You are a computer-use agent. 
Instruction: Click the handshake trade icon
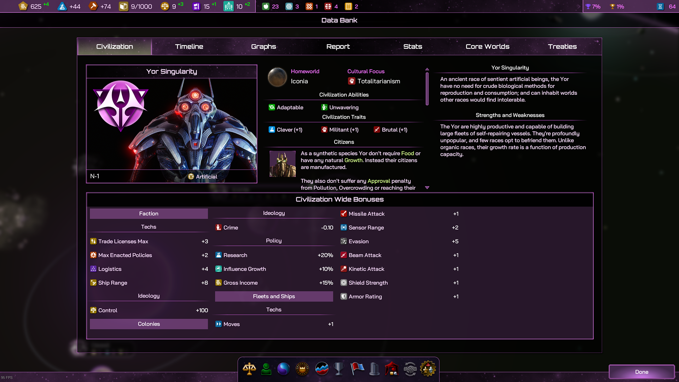(x=410, y=369)
